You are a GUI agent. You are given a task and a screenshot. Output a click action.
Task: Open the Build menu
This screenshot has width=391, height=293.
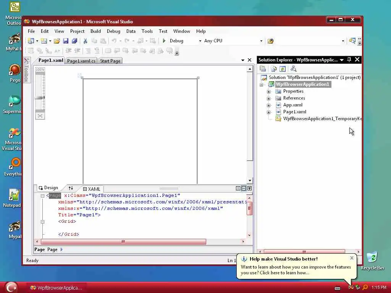click(x=95, y=31)
